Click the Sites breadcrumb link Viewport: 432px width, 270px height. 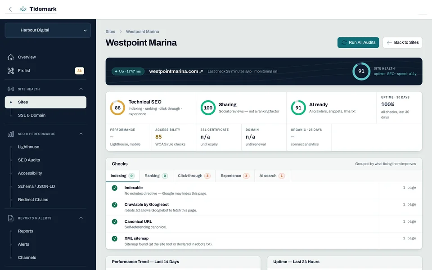pos(110,31)
